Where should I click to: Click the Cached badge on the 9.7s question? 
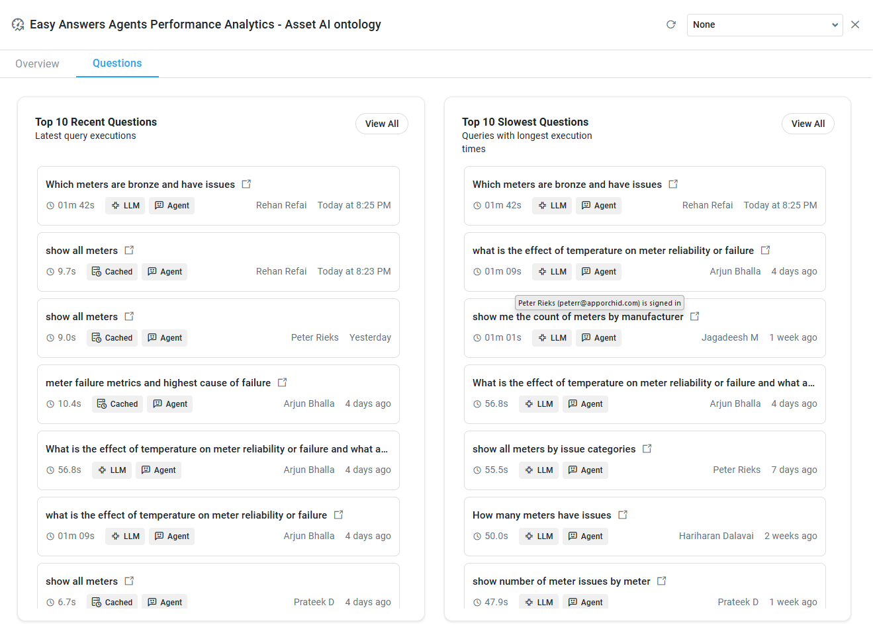[x=112, y=272]
